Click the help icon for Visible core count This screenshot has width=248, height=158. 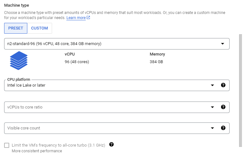pyautogui.click(x=223, y=128)
